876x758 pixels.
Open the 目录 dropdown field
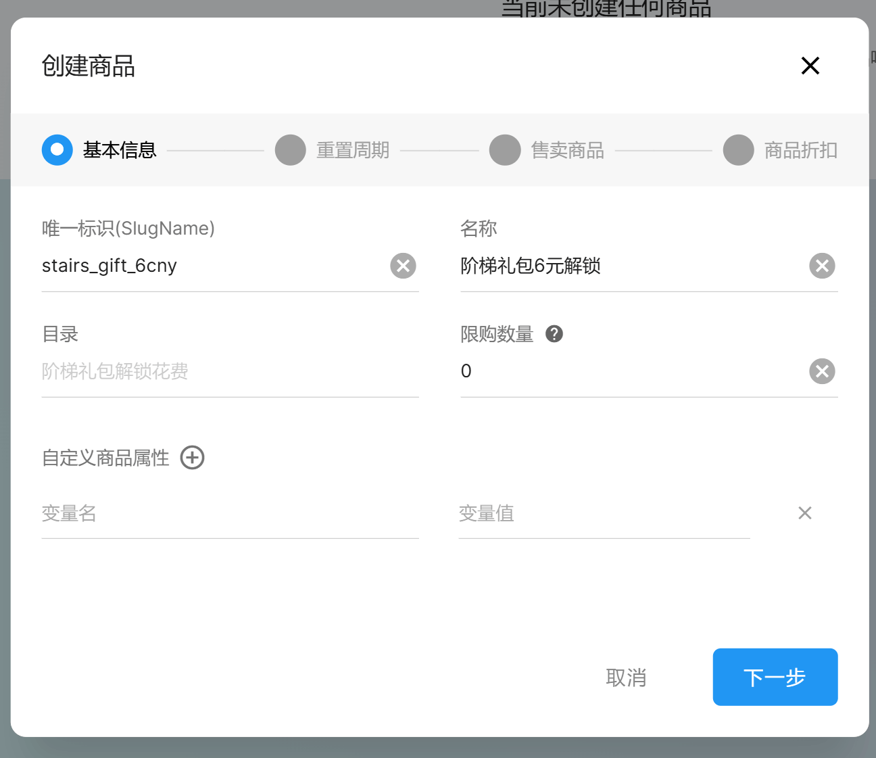coord(230,371)
